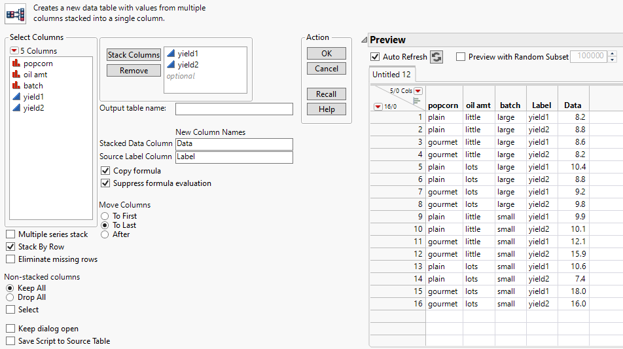Open the rows red triangle menu beside 16/0
The height and width of the screenshot is (349, 623).
coord(378,106)
